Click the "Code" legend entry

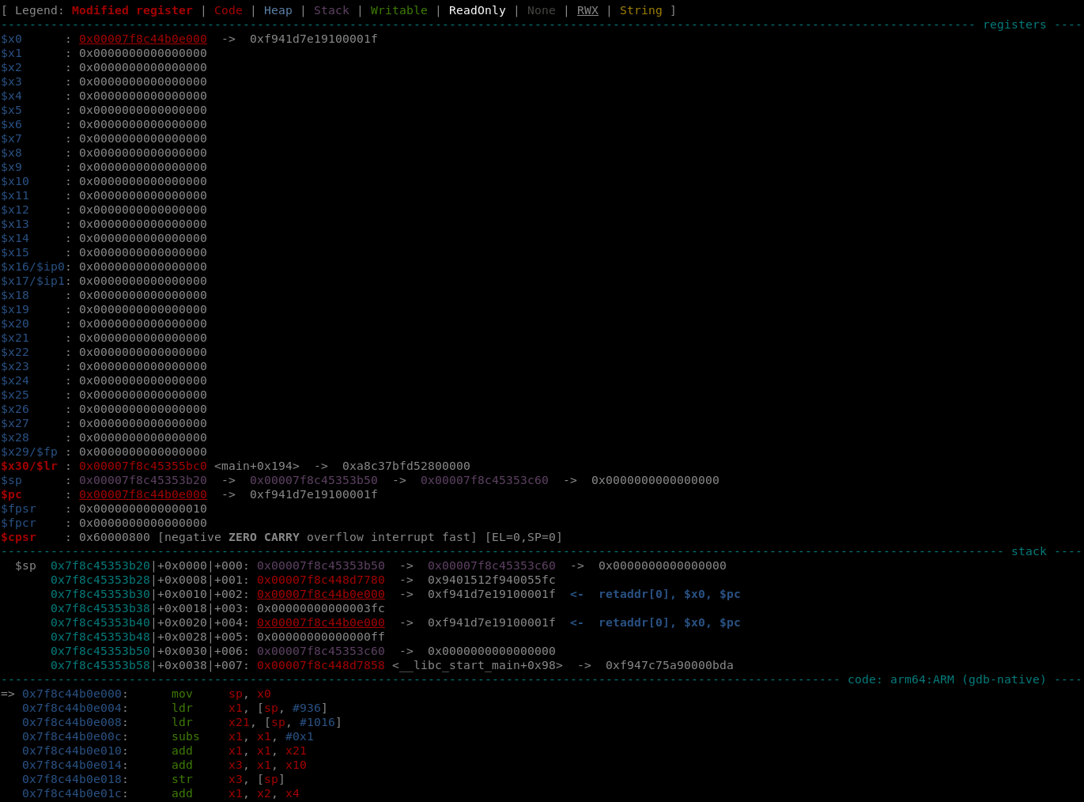tap(228, 10)
